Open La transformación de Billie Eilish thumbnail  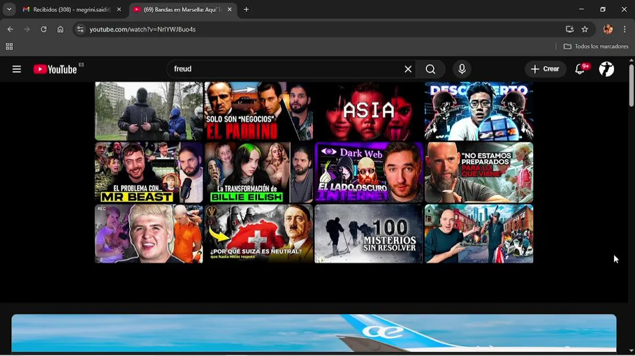[x=259, y=173]
